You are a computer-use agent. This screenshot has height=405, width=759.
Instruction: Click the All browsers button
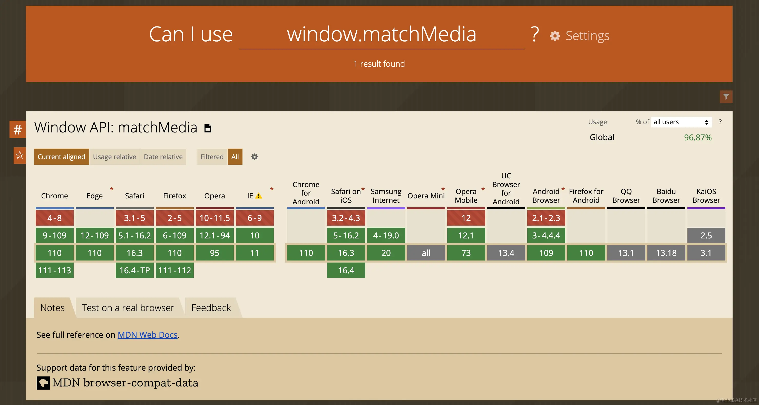(235, 157)
